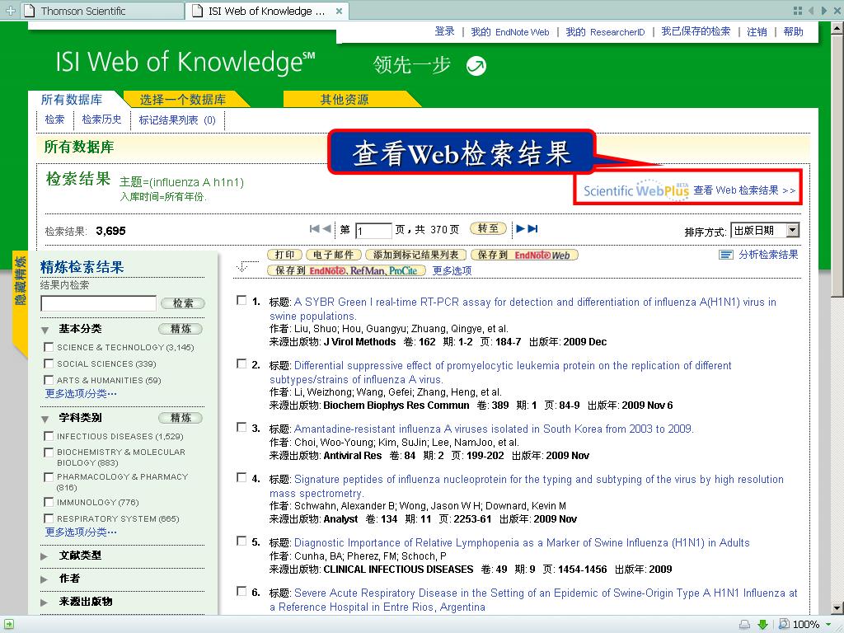Click the 结果内检索 search text field

tap(99, 303)
